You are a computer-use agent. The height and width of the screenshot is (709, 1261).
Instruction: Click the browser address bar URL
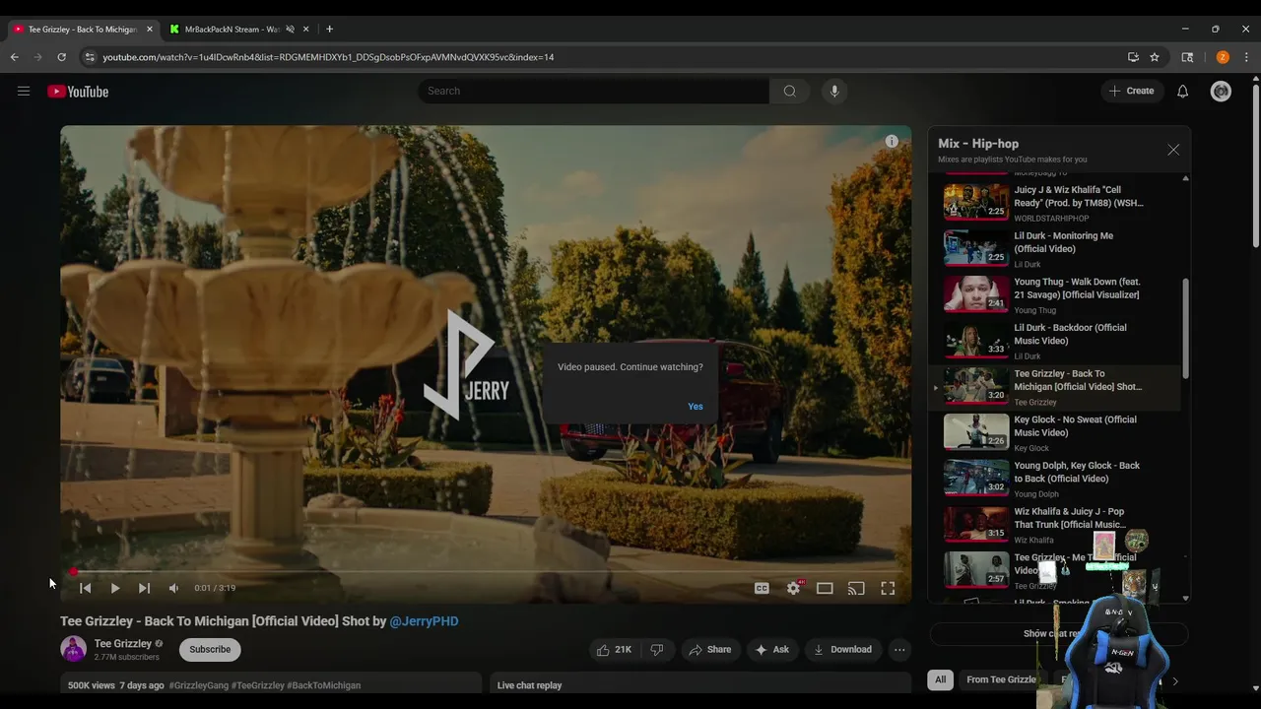pyautogui.click(x=328, y=57)
